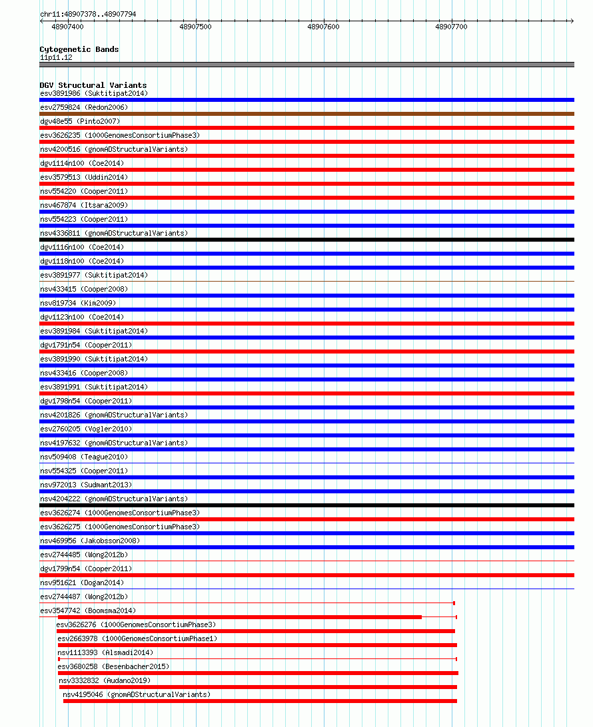Click the chr11:48907378..48907794 coordinates text

click(88, 14)
